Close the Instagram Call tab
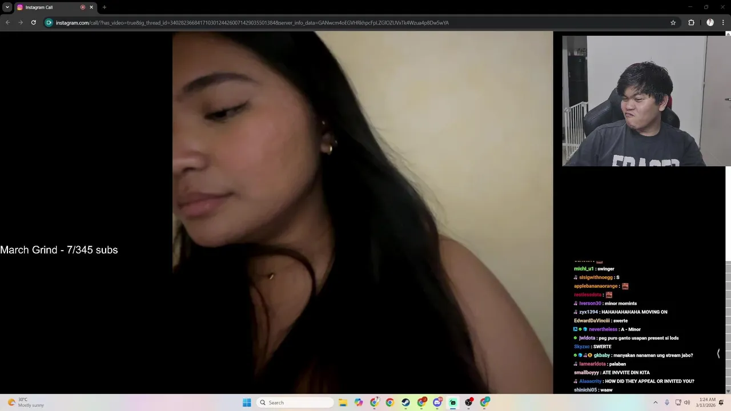731x411 pixels. tap(91, 7)
